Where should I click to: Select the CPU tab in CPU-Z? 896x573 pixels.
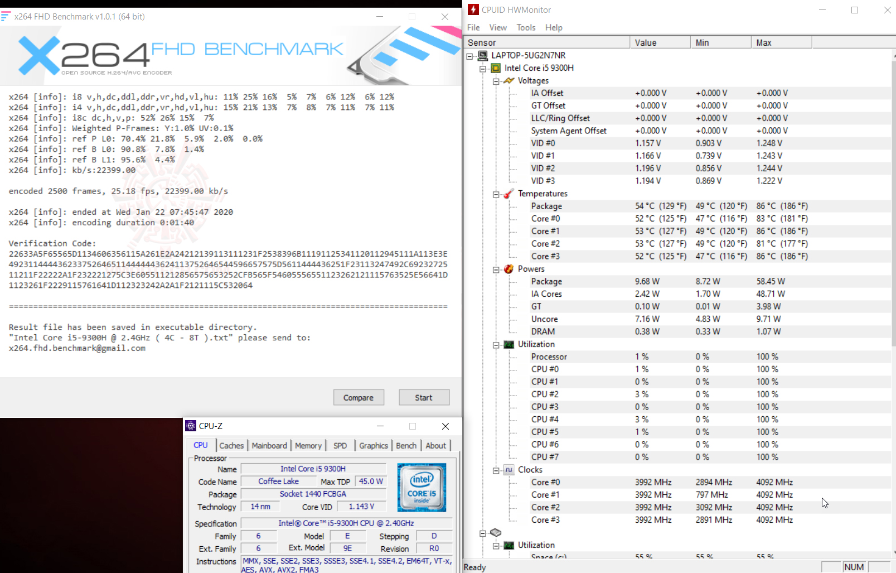point(201,445)
